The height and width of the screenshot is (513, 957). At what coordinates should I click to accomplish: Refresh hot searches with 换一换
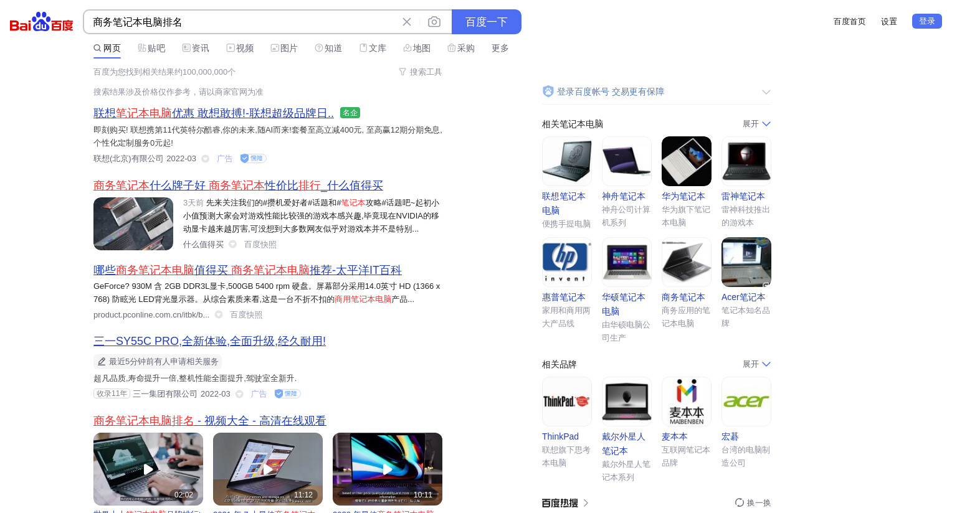pyautogui.click(x=753, y=502)
